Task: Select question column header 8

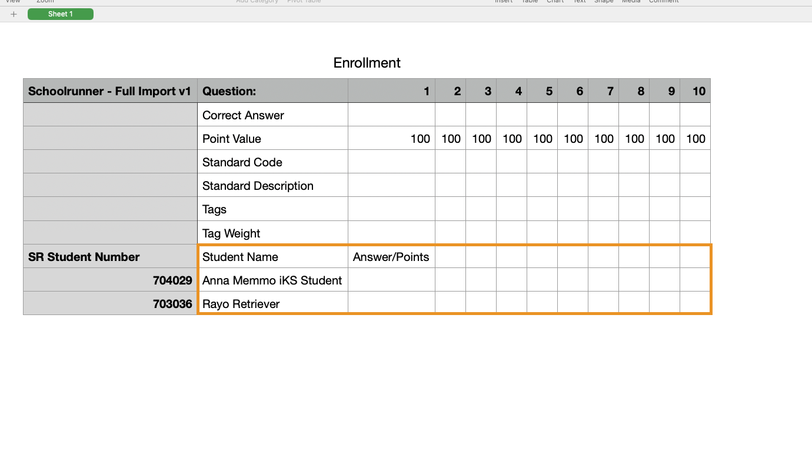Action: pos(634,91)
